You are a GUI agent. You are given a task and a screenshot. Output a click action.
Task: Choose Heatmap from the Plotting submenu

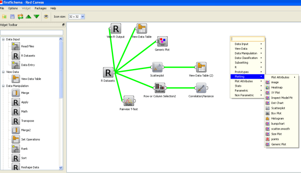click(276, 88)
